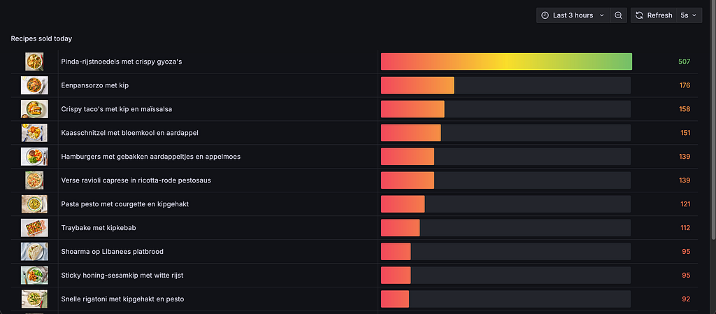Select the Crispy taco's recipe thumbnail
This screenshot has height=314, width=716.
[34, 109]
